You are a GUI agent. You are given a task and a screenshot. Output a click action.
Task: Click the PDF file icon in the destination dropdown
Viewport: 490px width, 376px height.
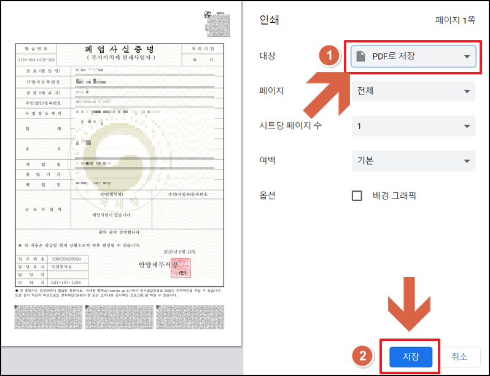360,57
